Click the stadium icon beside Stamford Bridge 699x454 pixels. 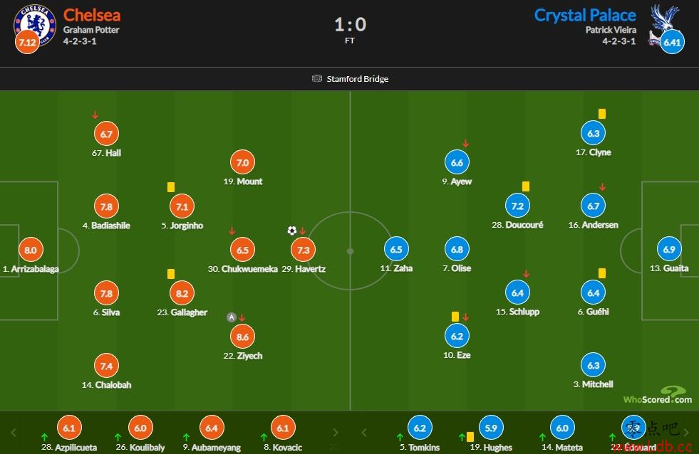point(317,79)
